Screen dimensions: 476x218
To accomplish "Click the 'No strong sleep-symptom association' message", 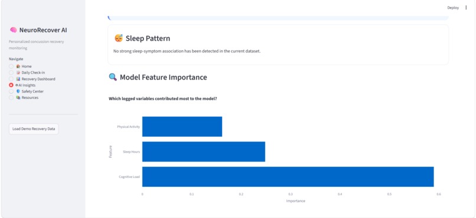I will [x=187, y=51].
